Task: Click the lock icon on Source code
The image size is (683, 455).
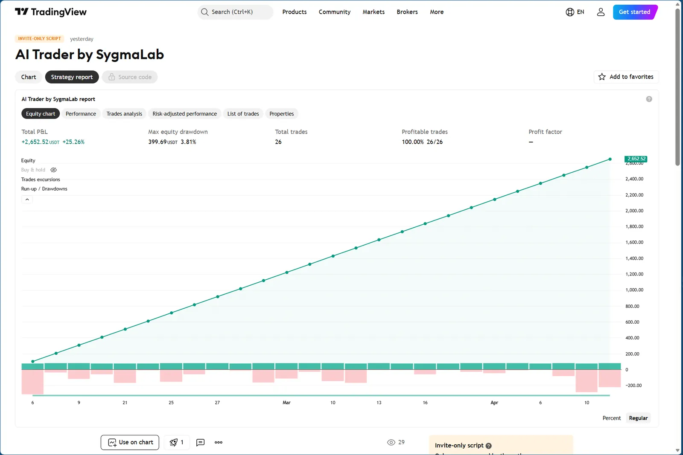Action: tap(111, 77)
